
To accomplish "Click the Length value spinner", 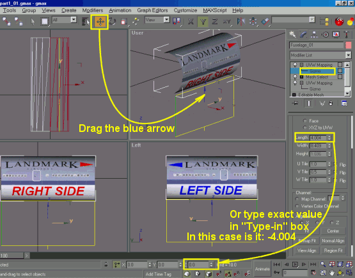I will tap(329, 138).
